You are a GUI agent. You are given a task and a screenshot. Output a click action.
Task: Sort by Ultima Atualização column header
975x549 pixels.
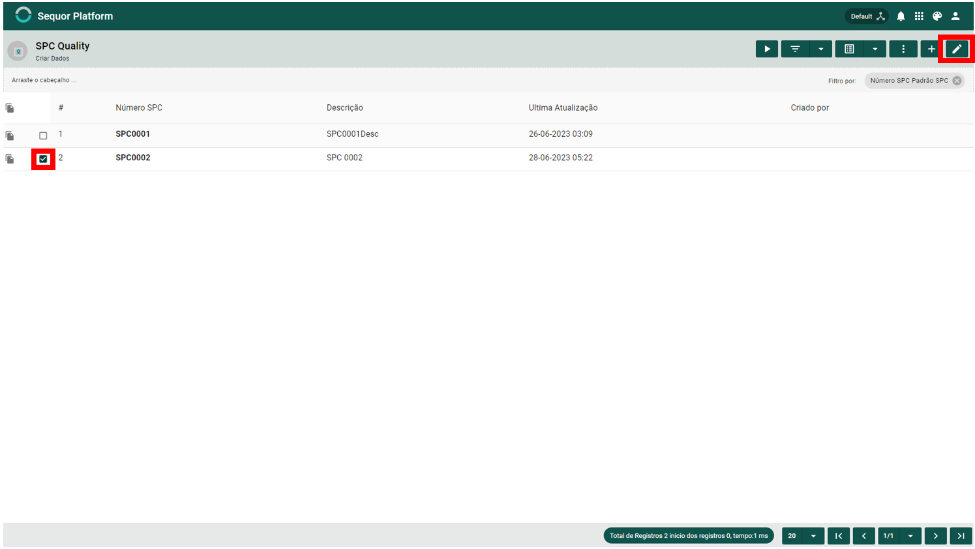pyautogui.click(x=563, y=107)
